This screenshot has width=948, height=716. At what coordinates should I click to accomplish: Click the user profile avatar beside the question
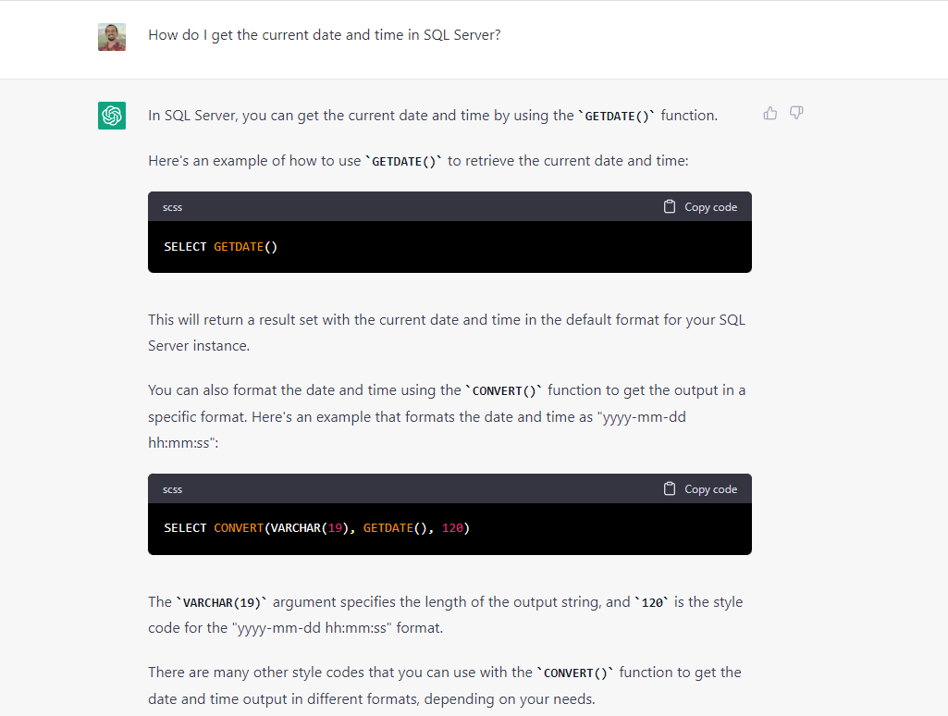point(112,37)
